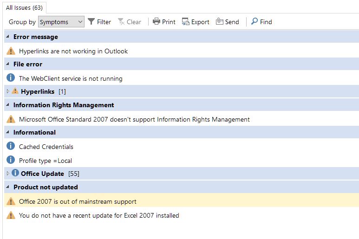This screenshot has height=239, width=359.
Task: Click warning icon beside Hyperlinks not working in Outlook
Action: click(11, 51)
